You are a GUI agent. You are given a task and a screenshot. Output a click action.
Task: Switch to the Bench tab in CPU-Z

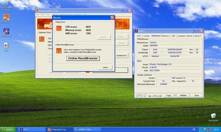coord(190,36)
